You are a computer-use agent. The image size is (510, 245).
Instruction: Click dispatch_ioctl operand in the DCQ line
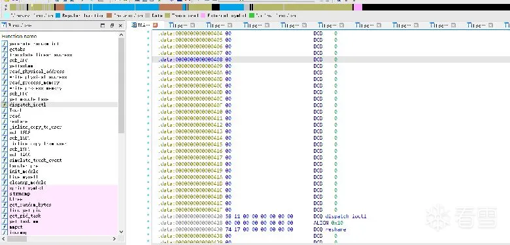coord(346,216)
